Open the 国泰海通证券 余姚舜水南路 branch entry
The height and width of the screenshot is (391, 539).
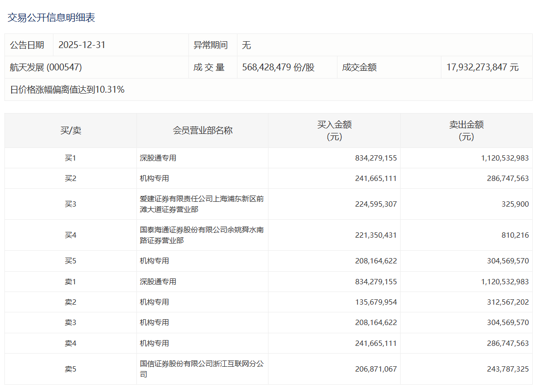(x=202, y=235)
